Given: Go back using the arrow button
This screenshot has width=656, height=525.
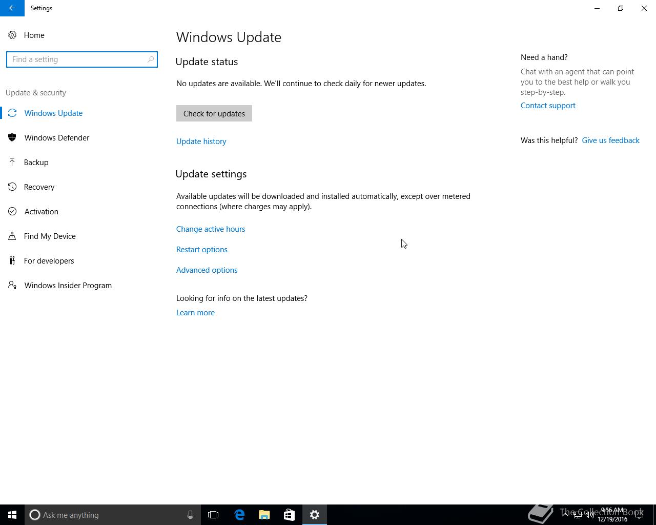Looking at the screenshot, I should (12, 8).
